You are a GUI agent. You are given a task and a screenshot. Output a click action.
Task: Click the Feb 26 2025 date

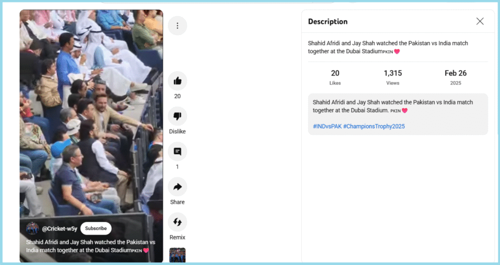(x=456, y=77)
